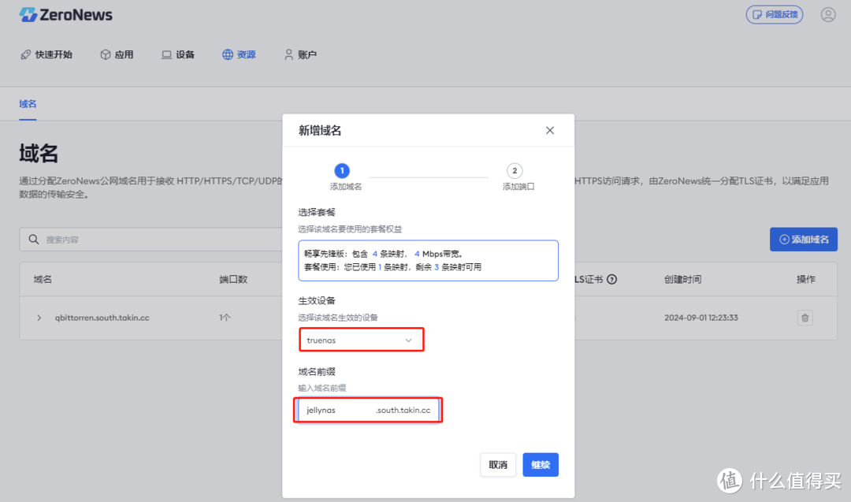This screenshot has width=851, height=502.
Task: Select 资源 in the navigation menu
Action: (239, 54)
